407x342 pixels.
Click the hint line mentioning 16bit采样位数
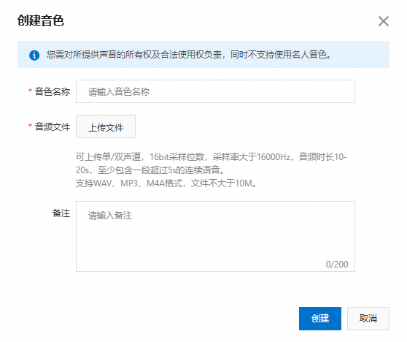(x=211, y=157)
